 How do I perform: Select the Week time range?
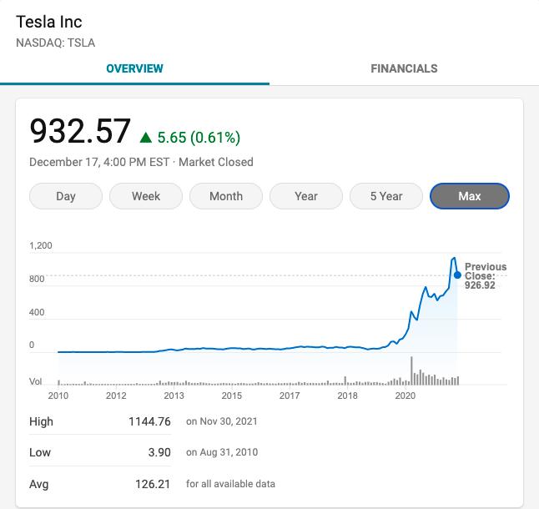(x=146, y=196)
